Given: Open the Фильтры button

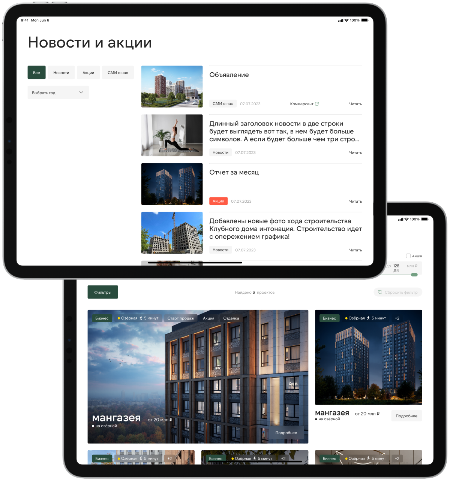Looking at the screenshot, I should [103, 292].
